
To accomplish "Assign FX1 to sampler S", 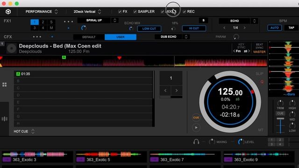I will [x=51, y=22].
